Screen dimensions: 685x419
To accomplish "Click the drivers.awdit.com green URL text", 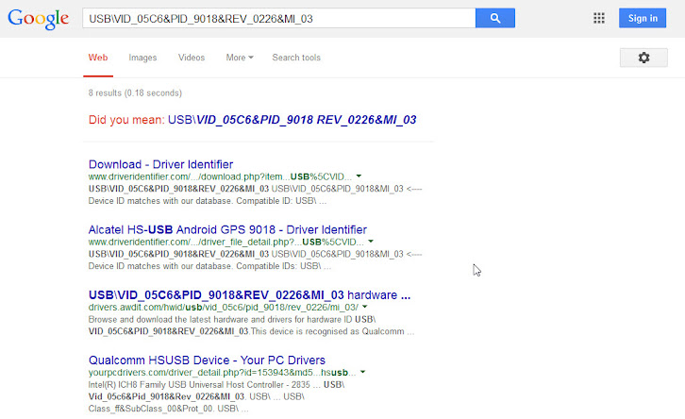I will click(x=224, y=307).
